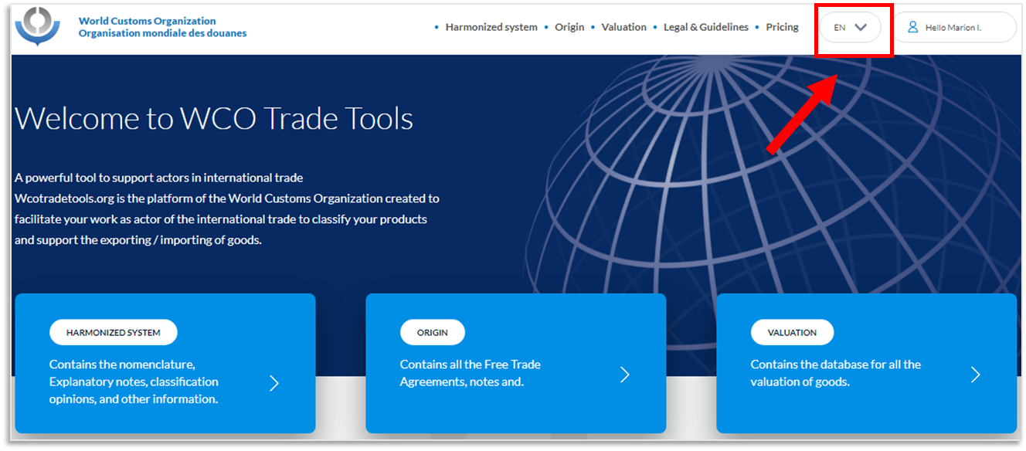Open the EN language dropdown
The width and height of the screenshot is (1026, 451).
click(x=851, y=27)
